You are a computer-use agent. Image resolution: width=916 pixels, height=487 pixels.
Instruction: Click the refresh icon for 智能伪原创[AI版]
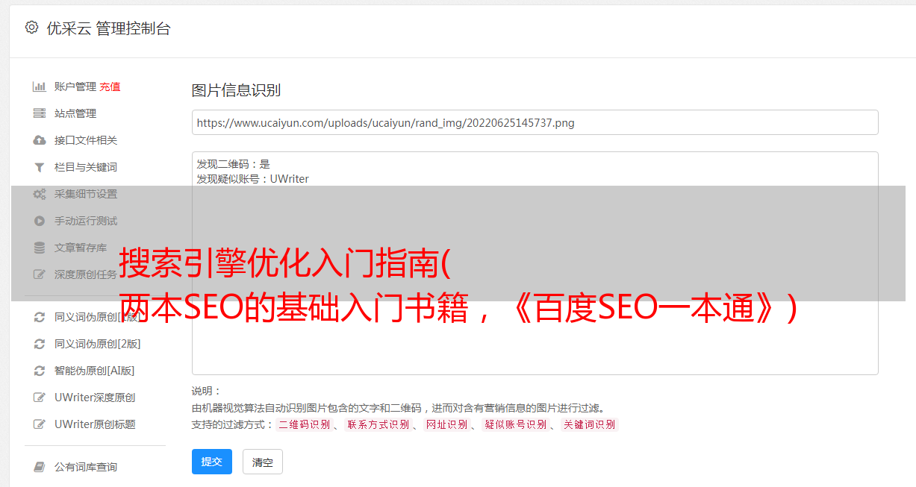40,371
